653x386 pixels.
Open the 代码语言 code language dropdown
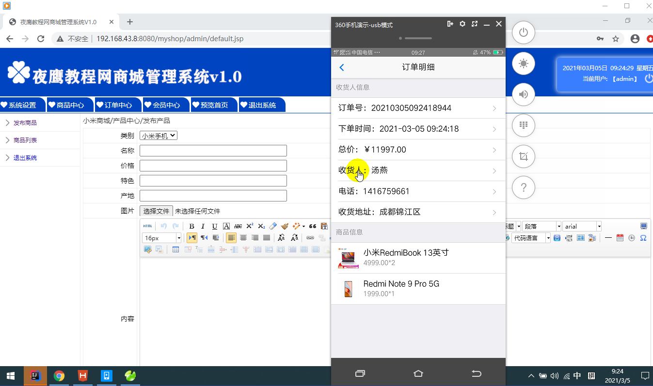[x=531, y=238]
